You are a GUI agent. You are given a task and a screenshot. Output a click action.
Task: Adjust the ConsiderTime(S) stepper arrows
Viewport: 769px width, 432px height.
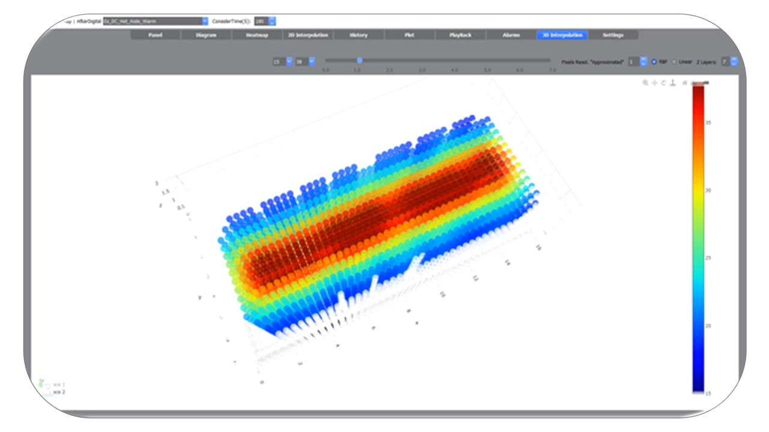(272, 21)
